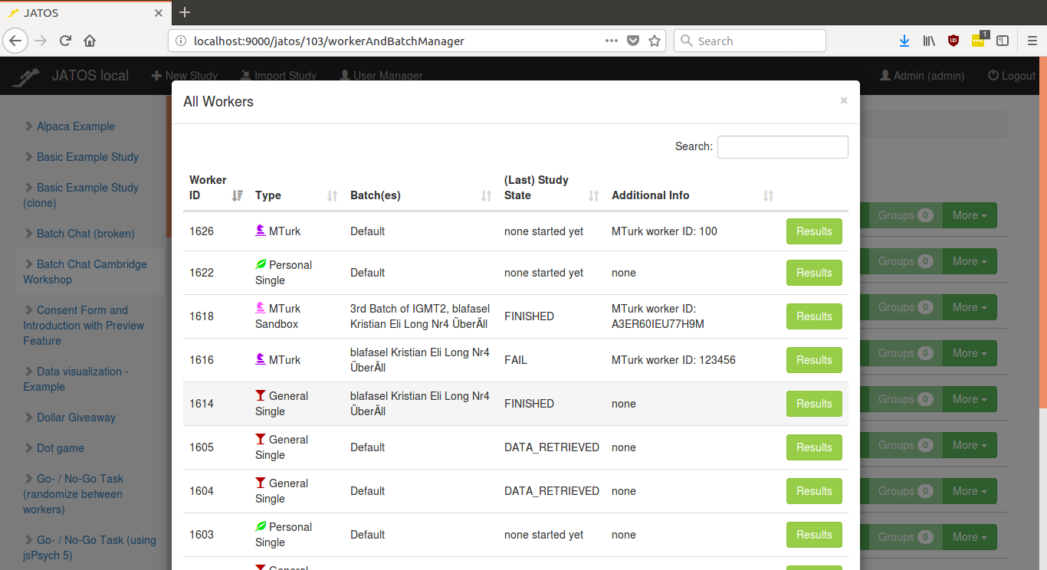Click the General Single icon in row 1605
The image size is (1047, 570).
tap(261, 439)
